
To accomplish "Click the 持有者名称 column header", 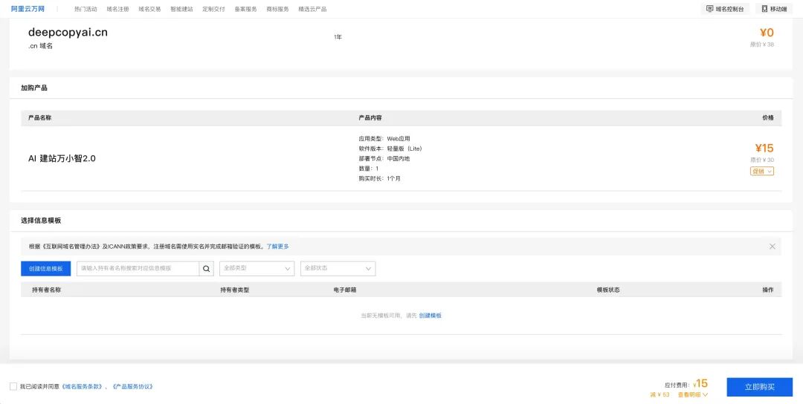I will click(47, 290).
